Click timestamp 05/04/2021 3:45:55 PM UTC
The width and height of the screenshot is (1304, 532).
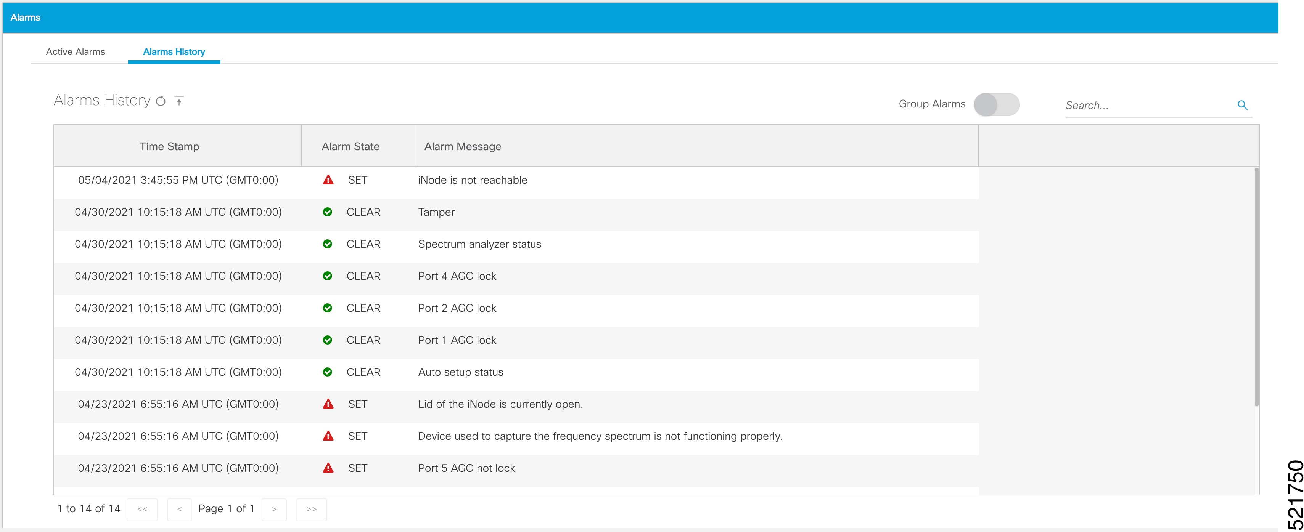click(x=178, y=180)
